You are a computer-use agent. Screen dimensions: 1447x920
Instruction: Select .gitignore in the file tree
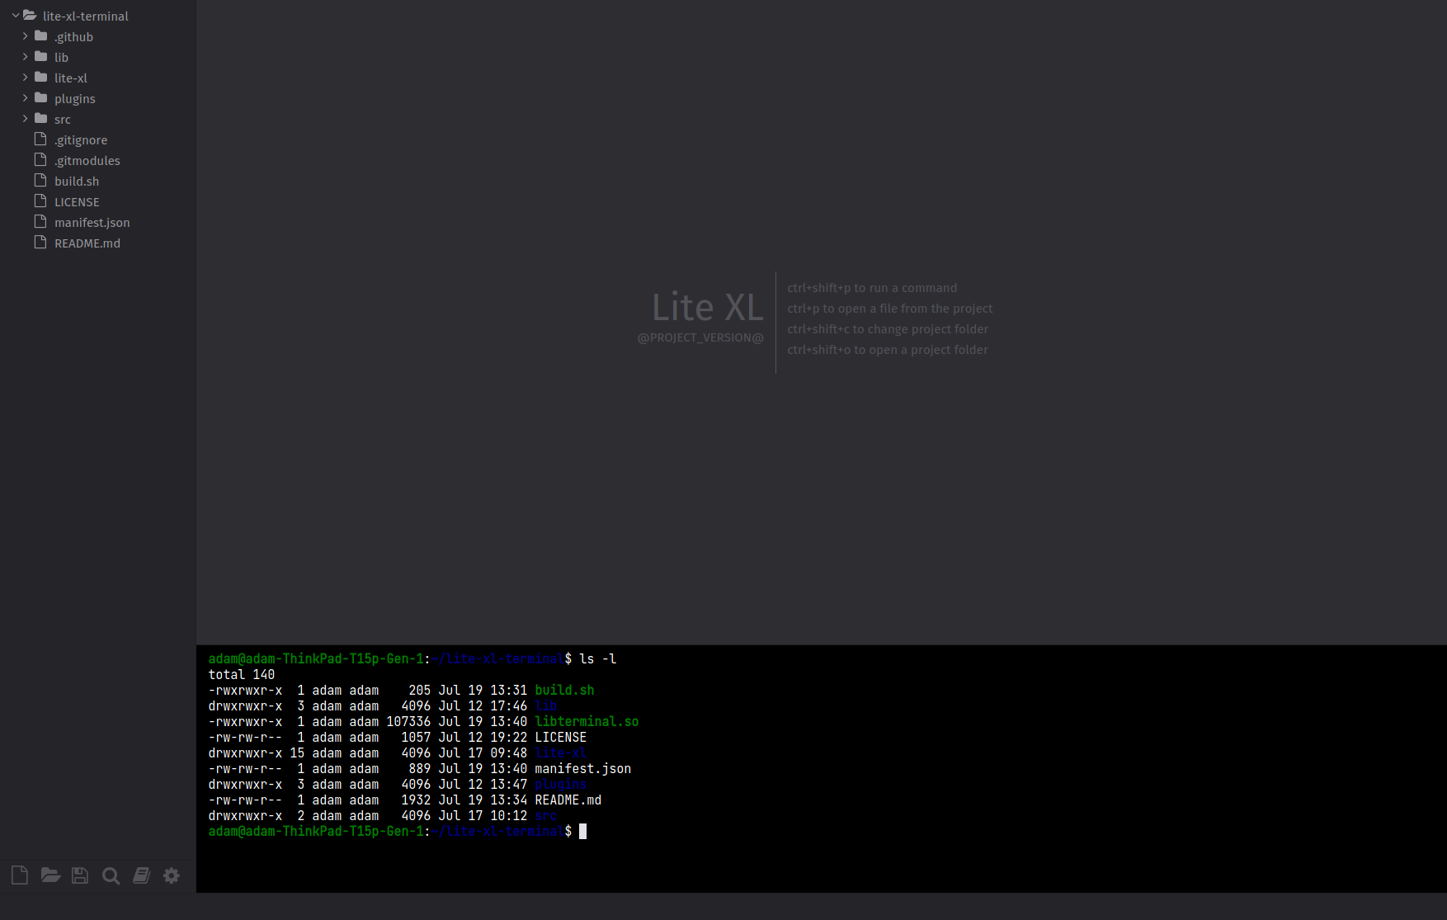[80, 139]
